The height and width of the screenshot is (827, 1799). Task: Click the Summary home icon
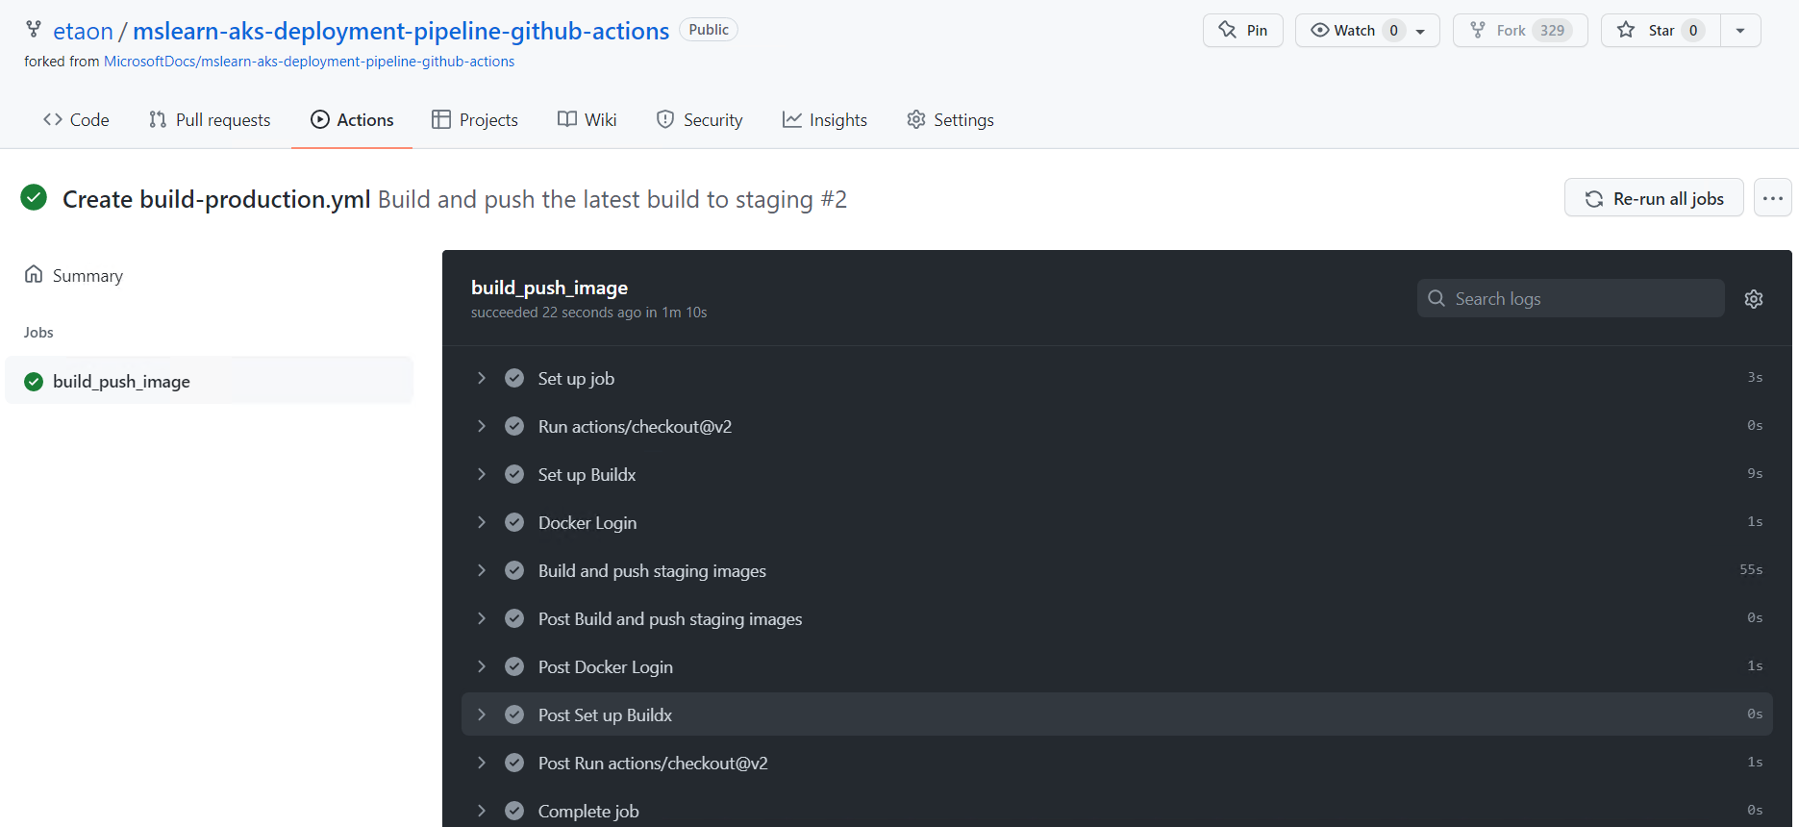(34, 274)
